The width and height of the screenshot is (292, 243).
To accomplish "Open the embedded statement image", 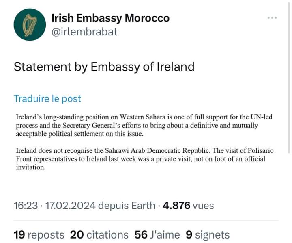I will tap(145, 142).
